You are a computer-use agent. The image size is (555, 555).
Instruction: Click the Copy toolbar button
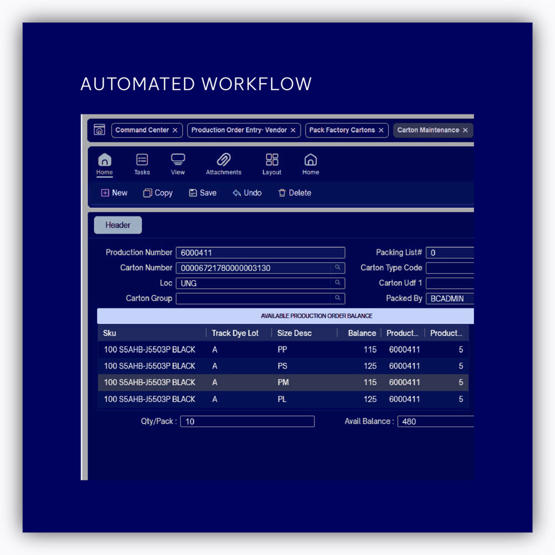pyautogui.click(x=158, y=193)
